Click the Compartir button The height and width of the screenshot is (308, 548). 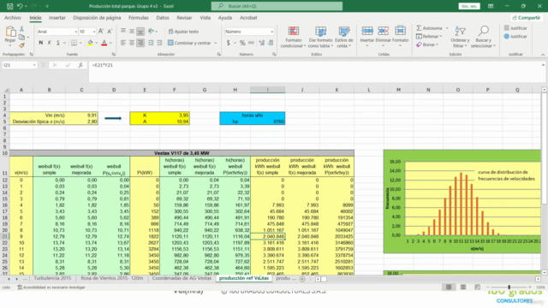(526, 18)
